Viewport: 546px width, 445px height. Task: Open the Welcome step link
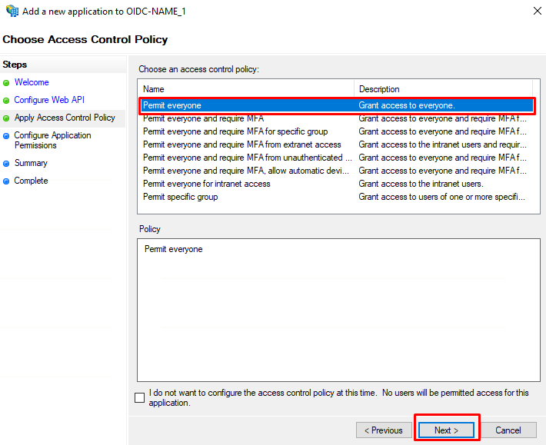pos(32,82)
